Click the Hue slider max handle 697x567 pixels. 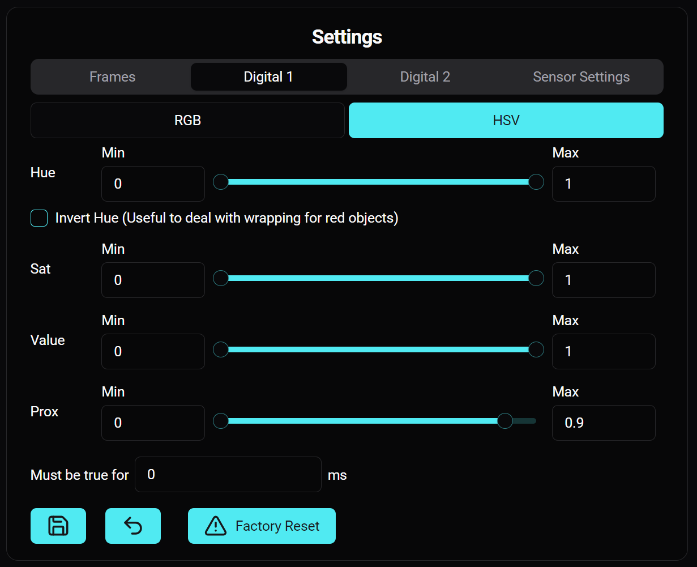point(535,182)
